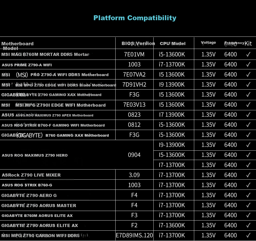Click the checkmark in ASRock Z790 LIVE MIXER row
The height and width of the screenshot is (241, 256).
(248, 175)
